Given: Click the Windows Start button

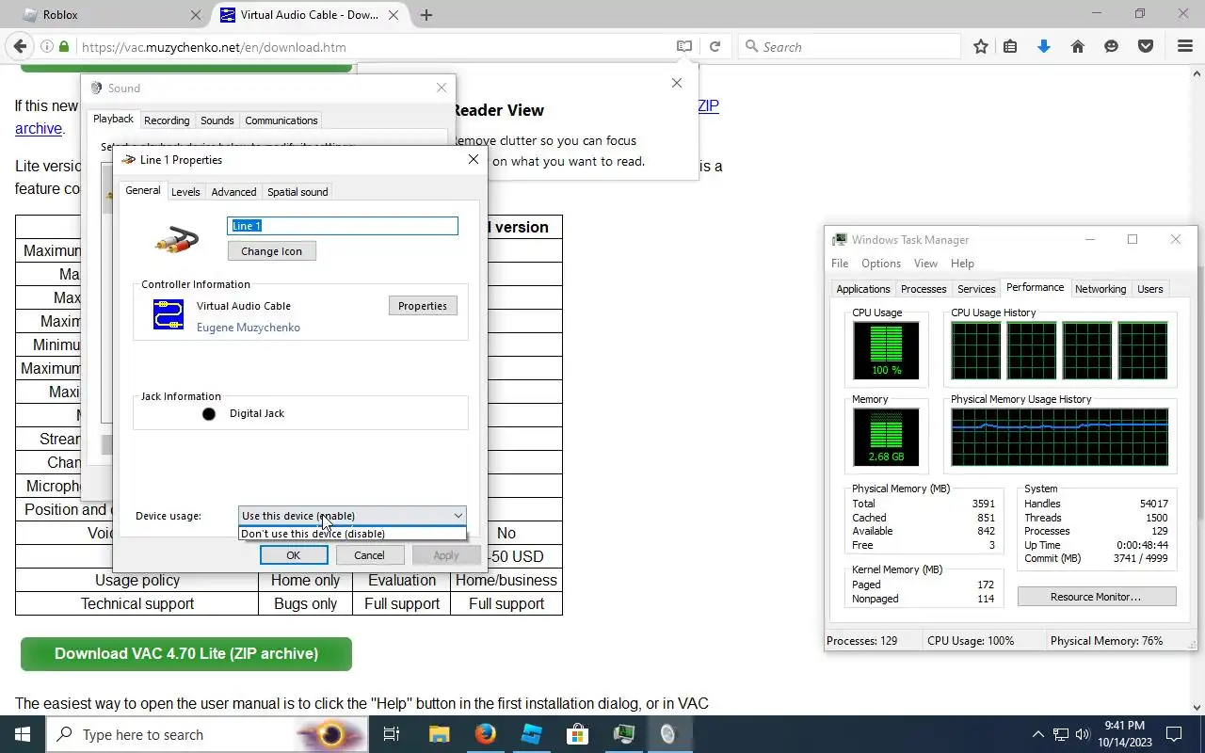Looking at the screenshot, I should pyautogui.click(x=23, y=734).
